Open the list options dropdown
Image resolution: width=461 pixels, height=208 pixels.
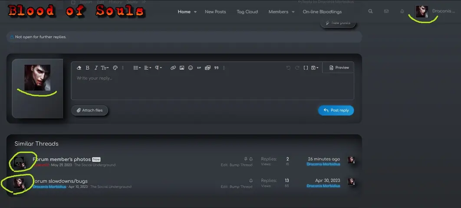click(137, 68)
